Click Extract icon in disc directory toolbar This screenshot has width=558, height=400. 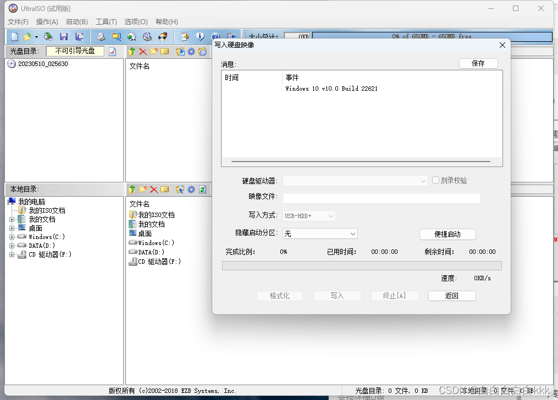point(180,52)
